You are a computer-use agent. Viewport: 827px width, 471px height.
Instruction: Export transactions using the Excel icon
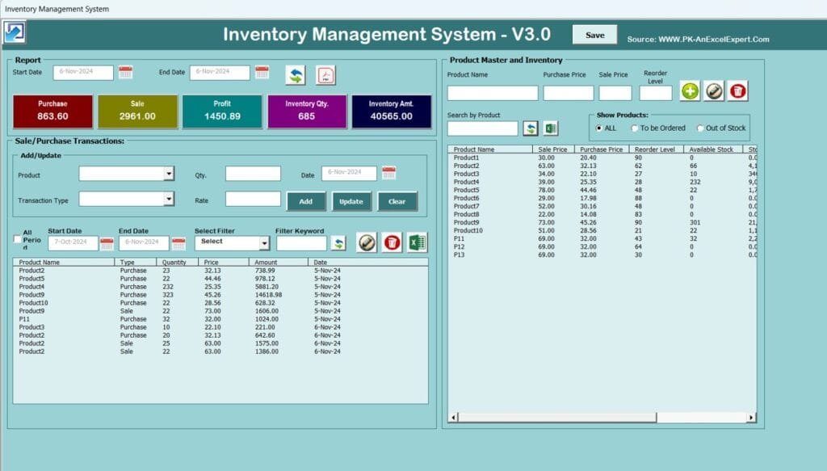417,242
